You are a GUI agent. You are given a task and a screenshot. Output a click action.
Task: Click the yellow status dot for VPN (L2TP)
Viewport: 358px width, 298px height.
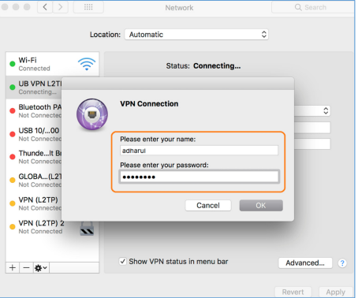click(13, 203)
